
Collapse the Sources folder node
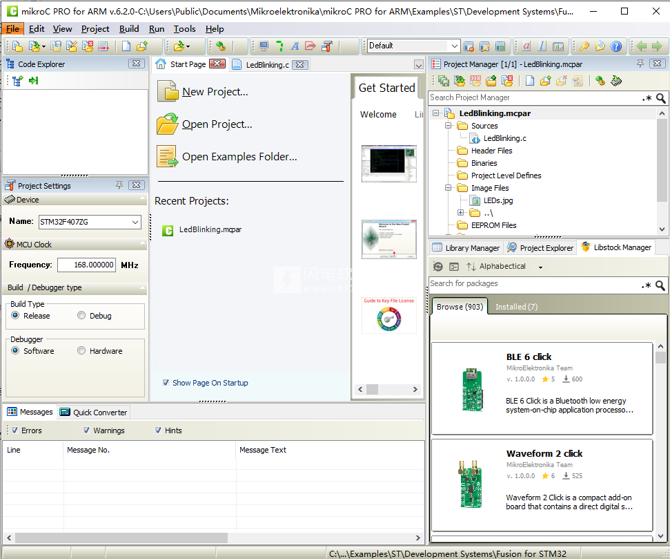(449, 125)
